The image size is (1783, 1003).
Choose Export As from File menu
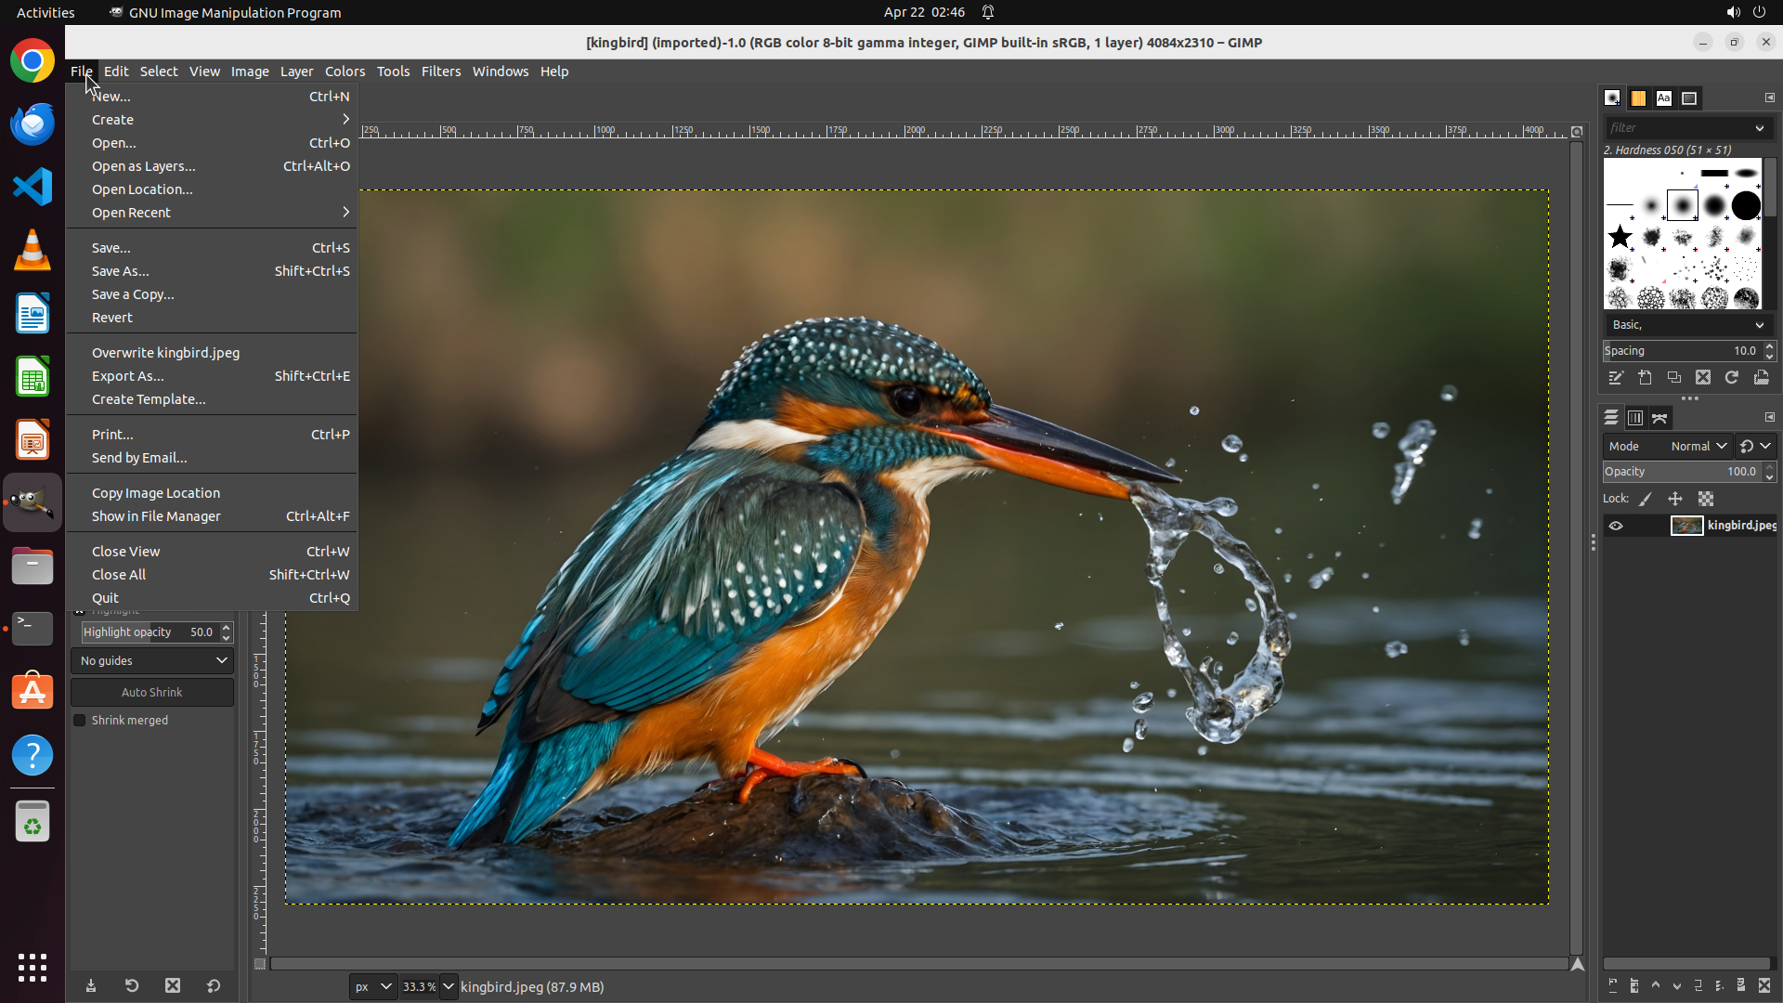coord(128,376)
